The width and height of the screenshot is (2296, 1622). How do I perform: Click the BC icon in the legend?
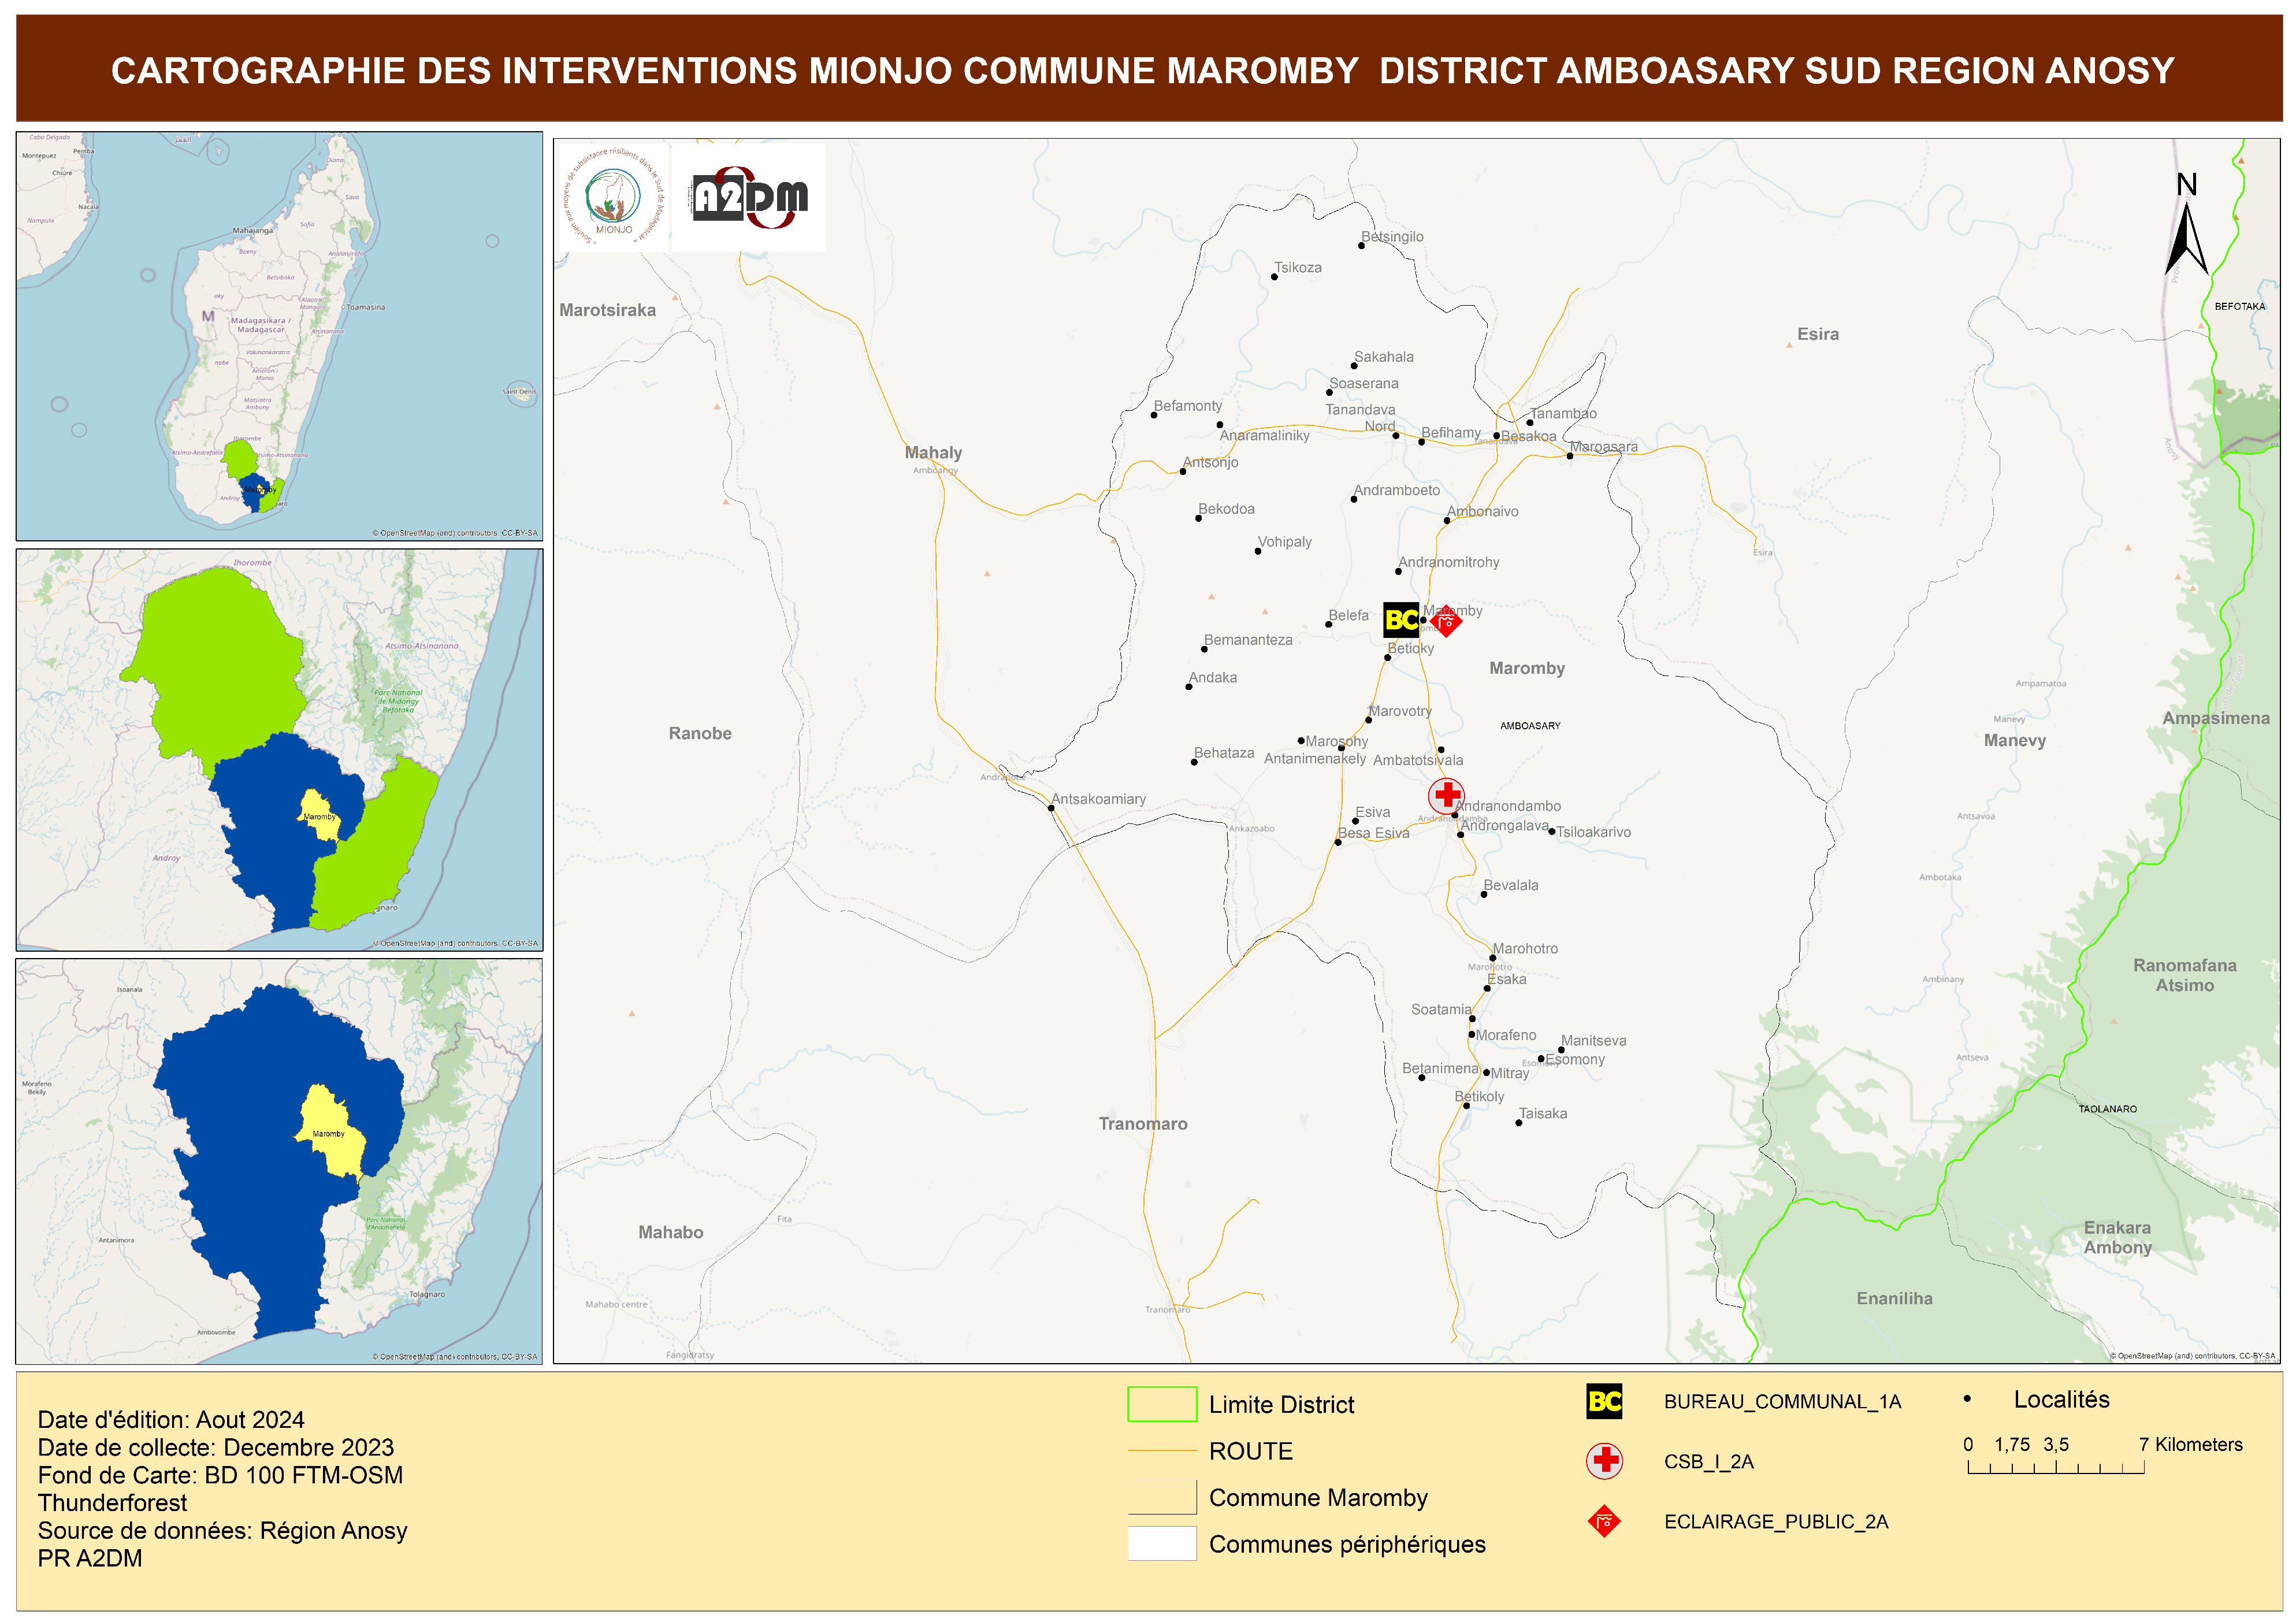point(1604,1402)
